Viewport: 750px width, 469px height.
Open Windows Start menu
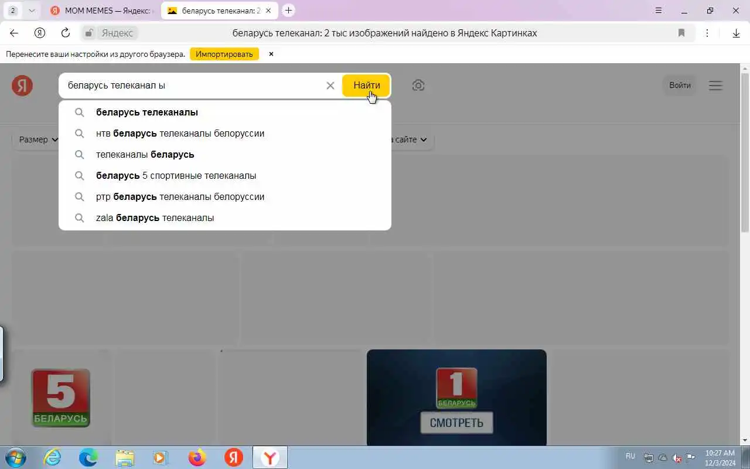[x=16, y=458]
